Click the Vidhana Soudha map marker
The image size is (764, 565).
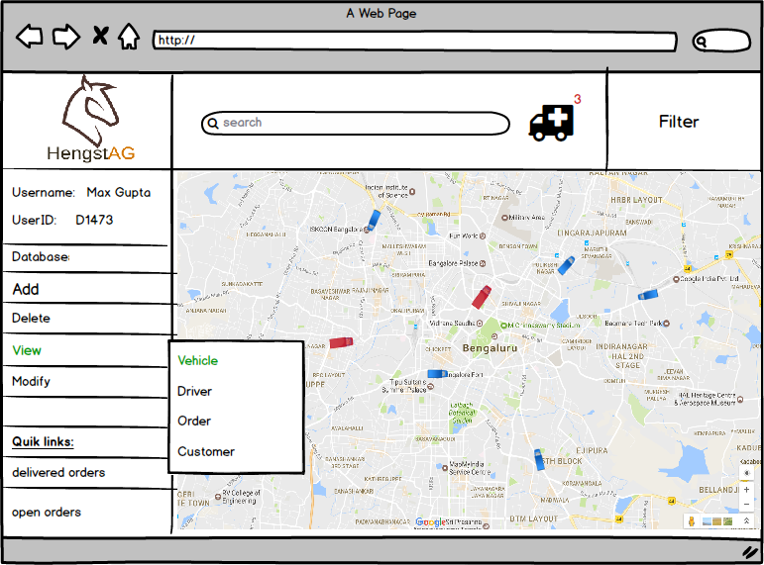coord(480,324)
